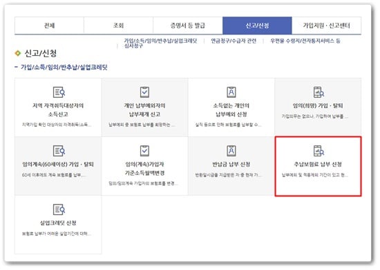380x270 pixels.
Task: Click description text under 추납보험료 납부 신청
Action: pos(315,175)
